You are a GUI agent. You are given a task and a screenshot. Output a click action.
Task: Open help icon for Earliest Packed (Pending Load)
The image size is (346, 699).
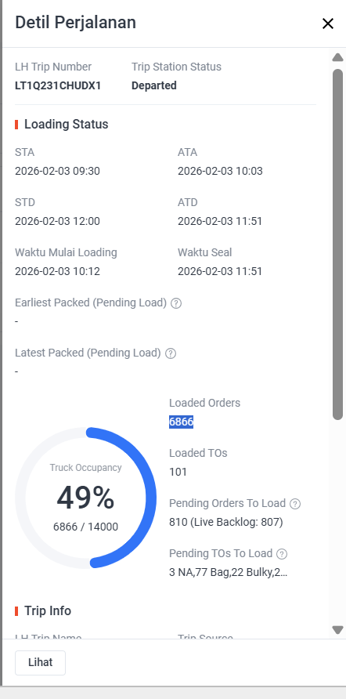tap(176, 303)
